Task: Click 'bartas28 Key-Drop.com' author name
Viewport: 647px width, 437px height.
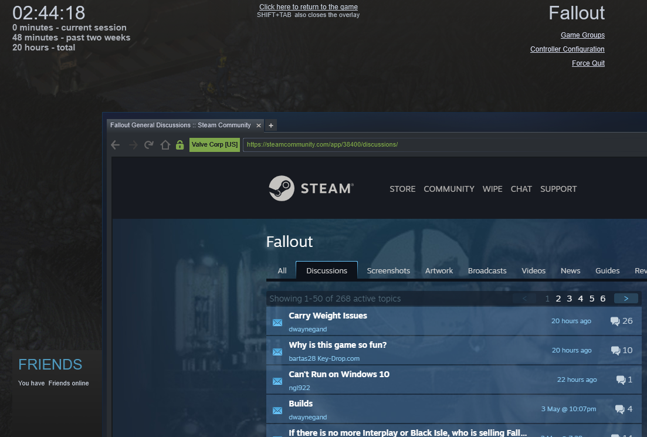Action: tap(324, 358)
